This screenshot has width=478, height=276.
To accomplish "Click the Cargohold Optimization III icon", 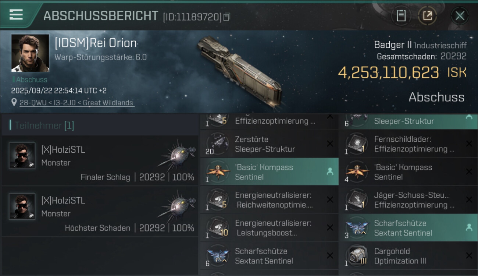I will click(356, 256).
